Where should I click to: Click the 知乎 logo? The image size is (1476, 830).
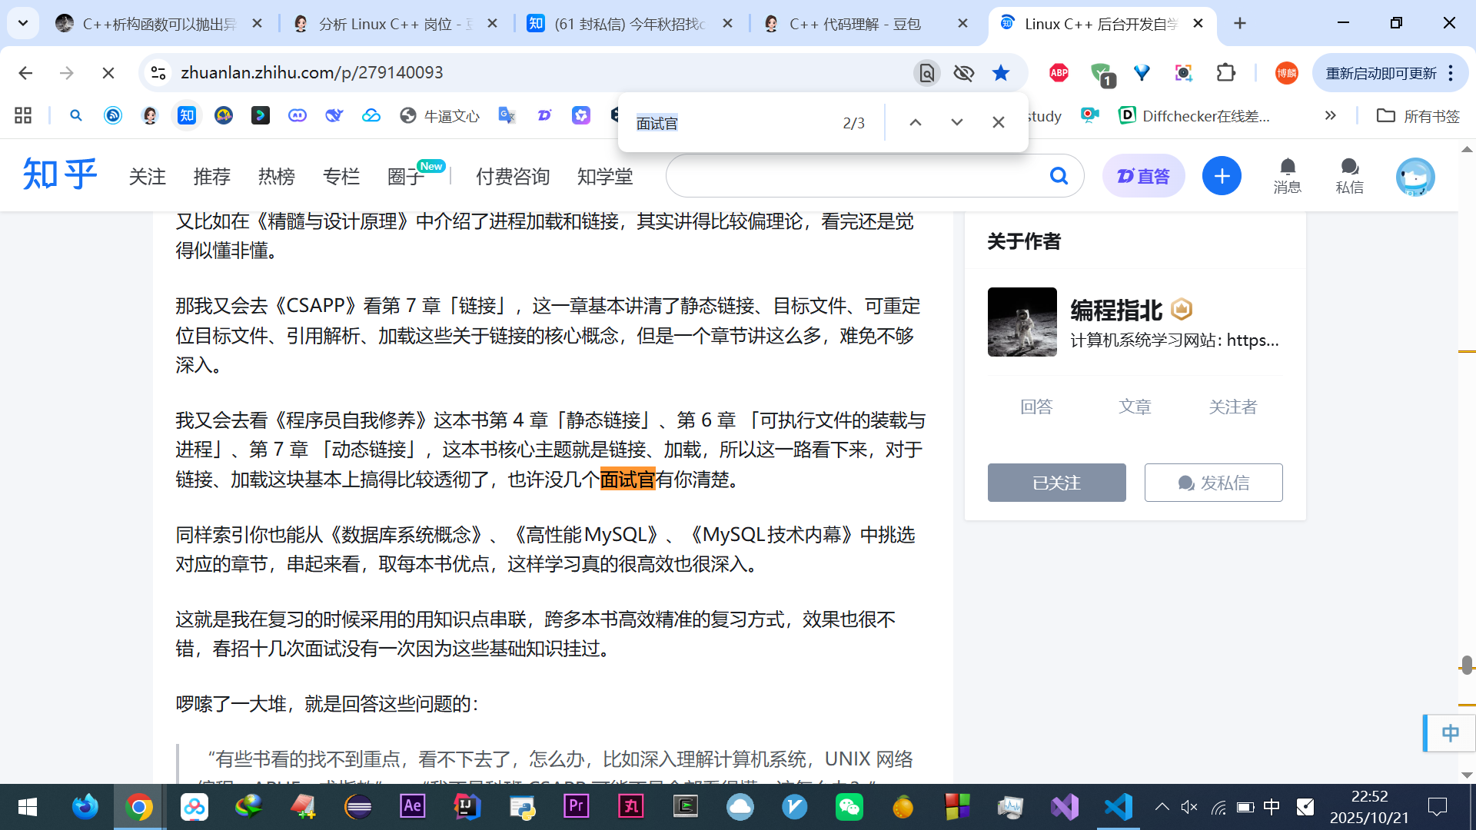[60, 174]
